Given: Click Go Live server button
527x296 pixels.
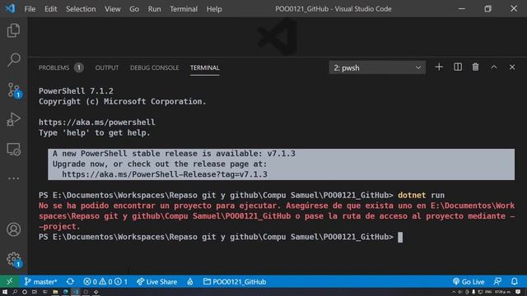Looking at the screenshot, I should [469, 281].
